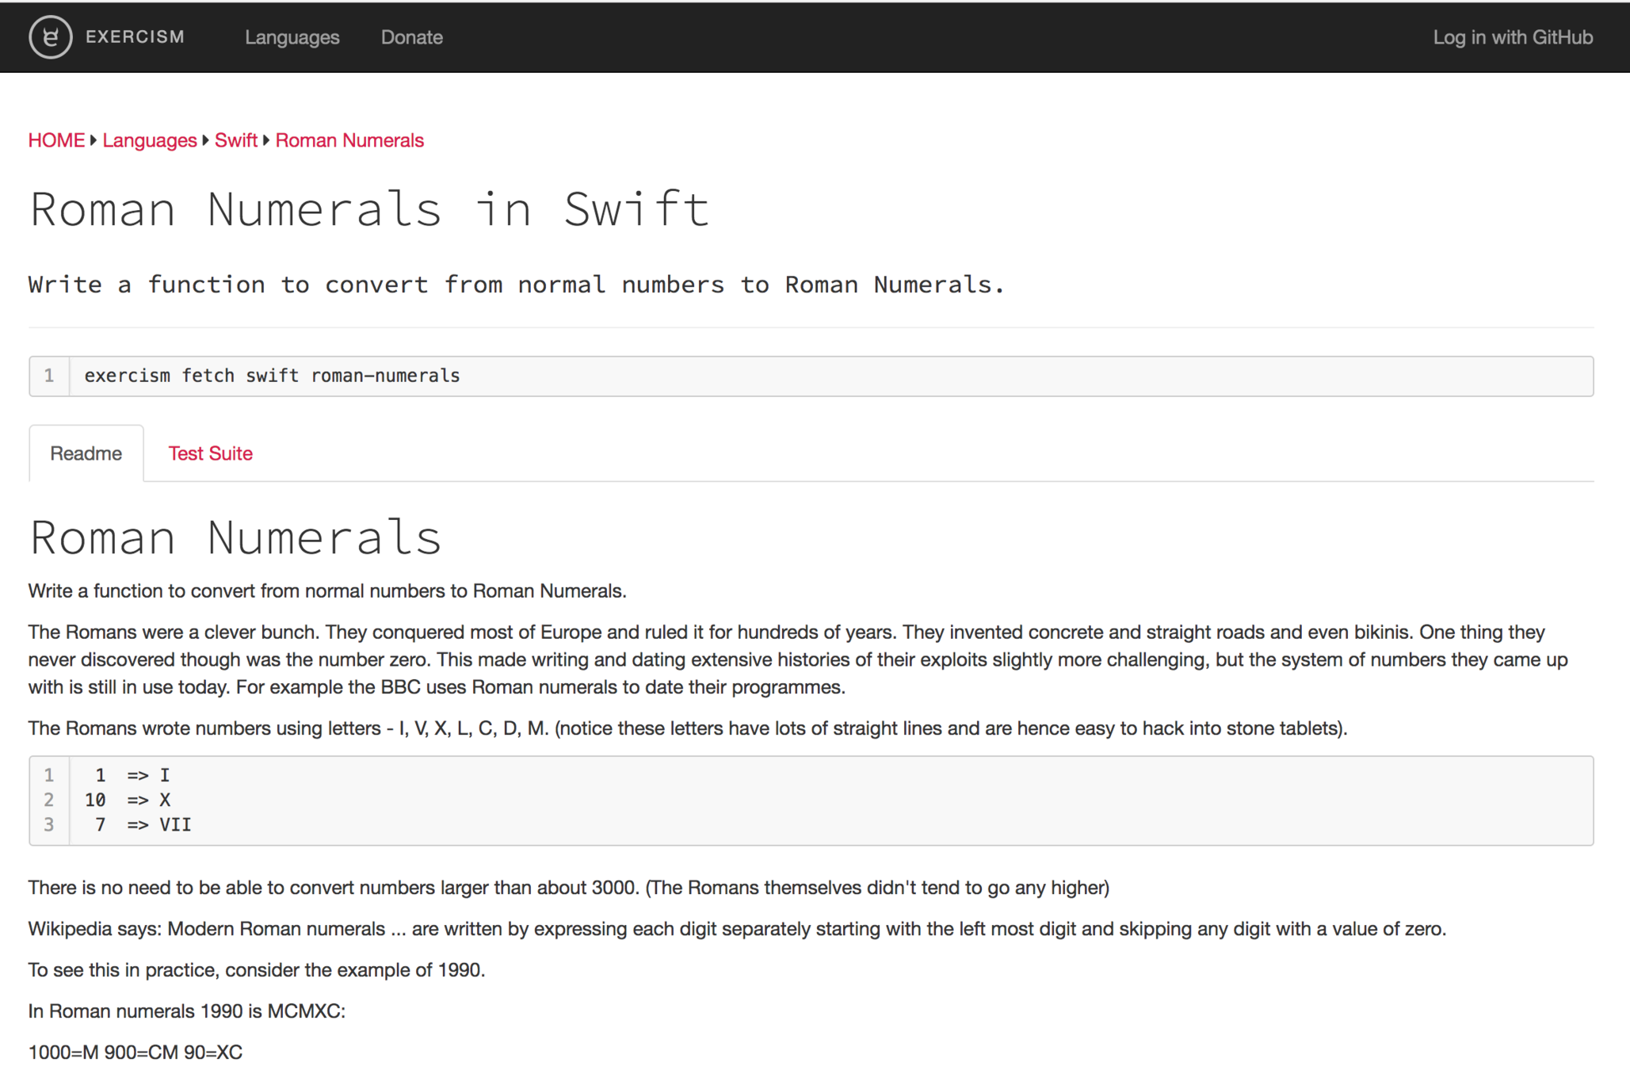Switch to the Test Suite tab

210,453
